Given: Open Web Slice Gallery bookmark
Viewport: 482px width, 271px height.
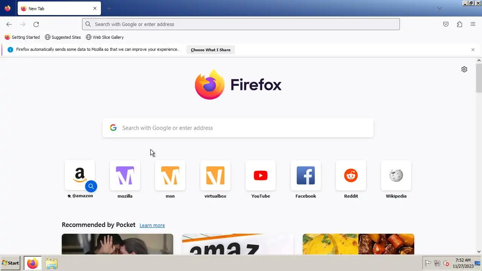Looking at the screenshot, I should (105, 37).
